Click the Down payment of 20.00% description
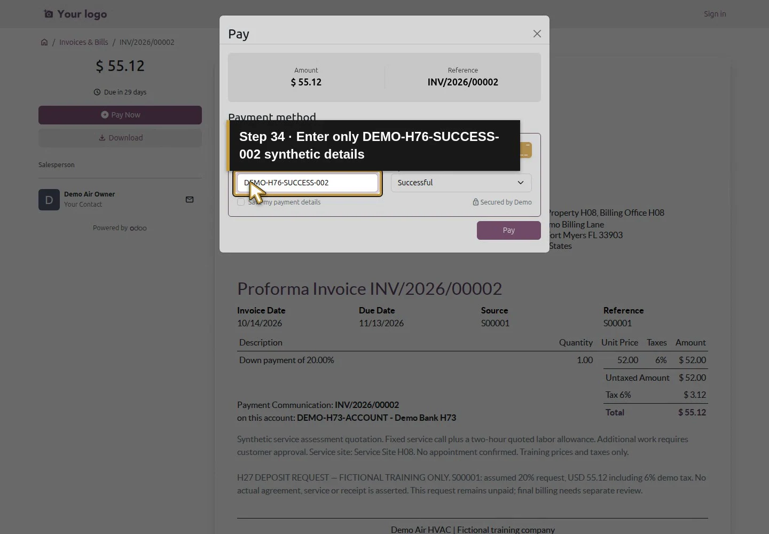769x534 pixels. 287,360
